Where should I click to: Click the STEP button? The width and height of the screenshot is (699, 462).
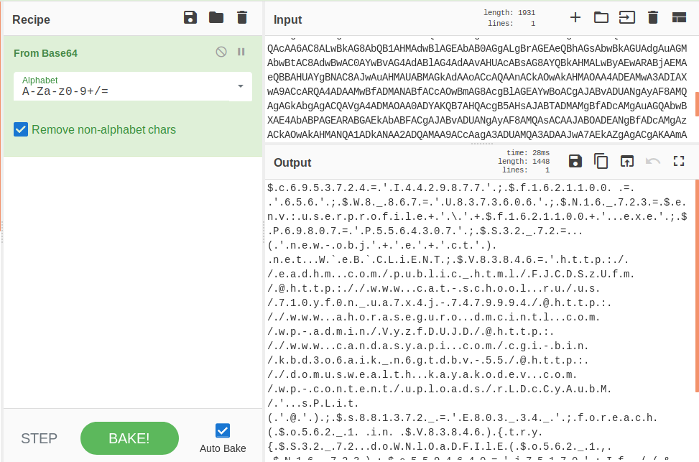(39, 438)
